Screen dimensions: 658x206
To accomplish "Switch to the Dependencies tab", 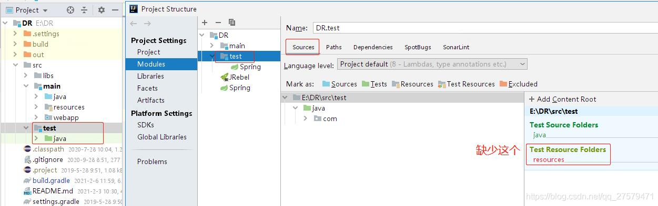I will pos(373,47).
